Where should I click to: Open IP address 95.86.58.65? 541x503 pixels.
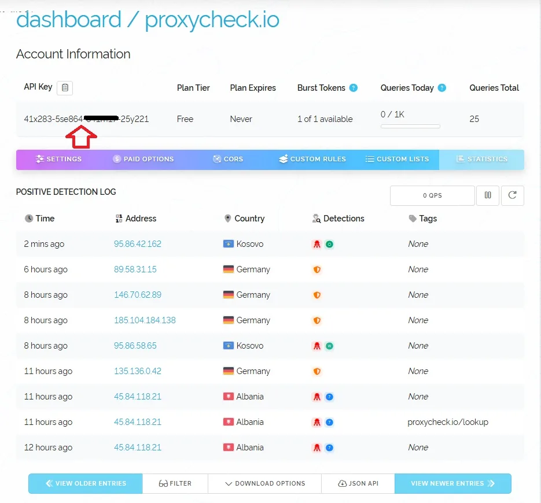click(x=135, y=346)
